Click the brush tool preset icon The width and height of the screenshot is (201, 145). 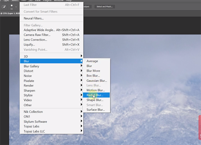(x=4, y=7)
